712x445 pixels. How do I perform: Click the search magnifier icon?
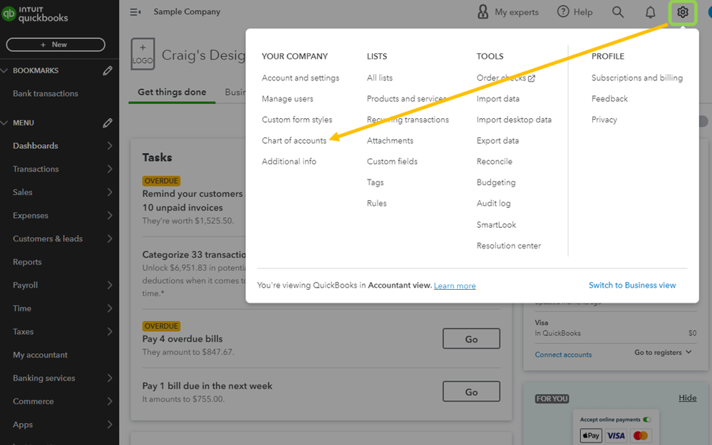click(618, 12)
